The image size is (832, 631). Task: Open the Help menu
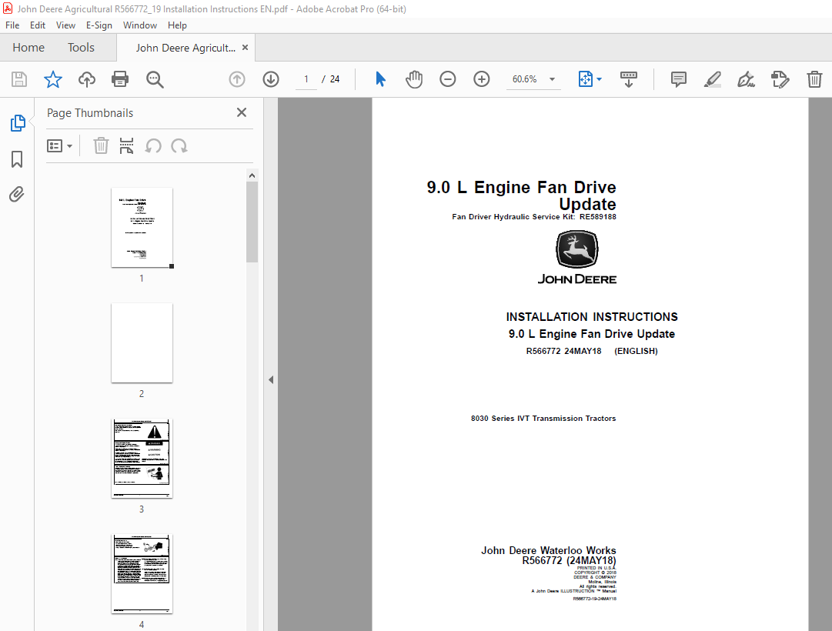tap(177, 25)
